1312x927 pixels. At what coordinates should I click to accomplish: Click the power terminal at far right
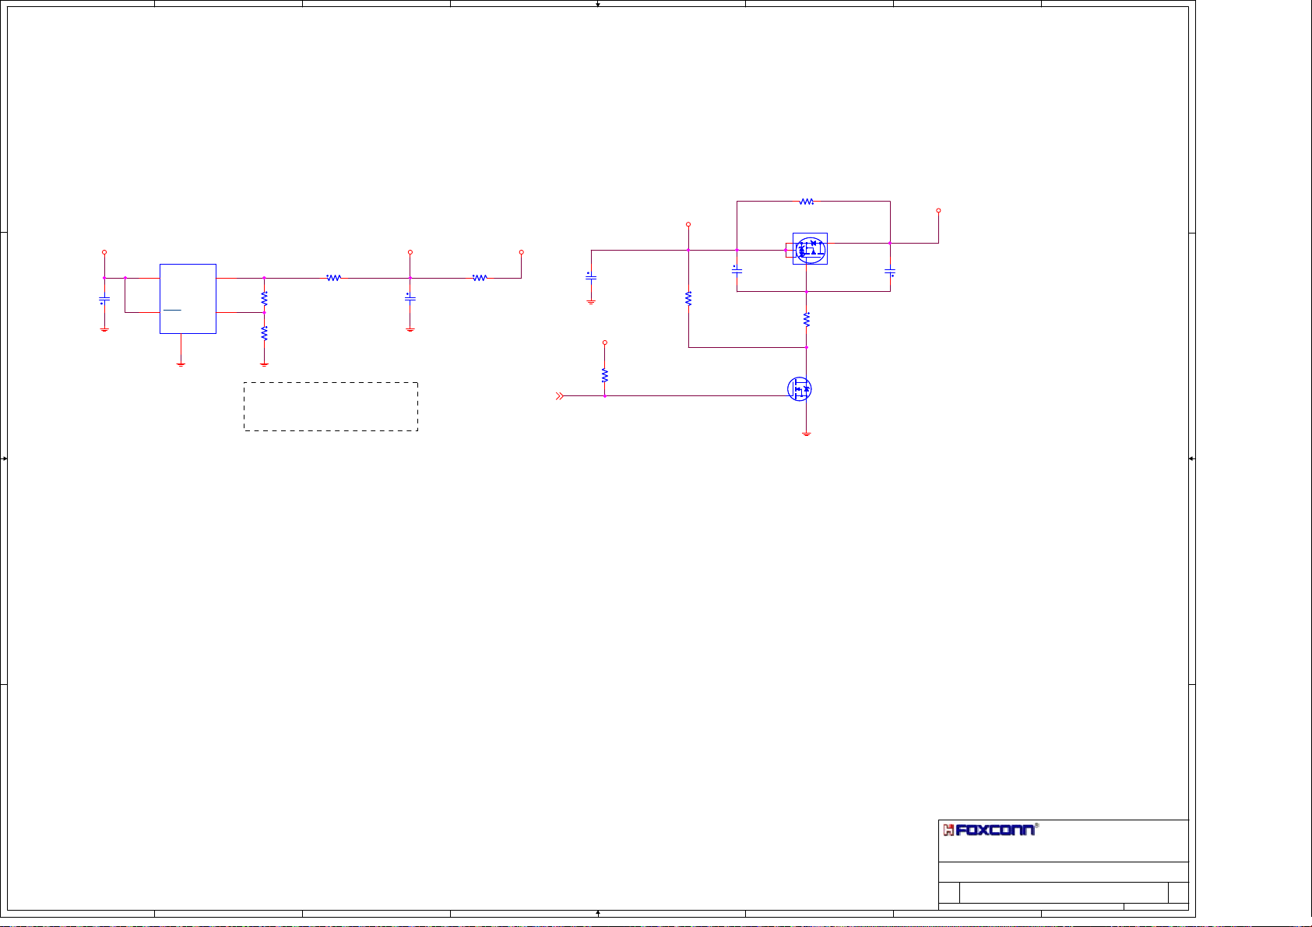pos(938,211)
